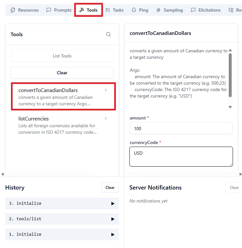The height and width of the screenshot is (248, 242).
Task: Open the Tasks tab
Action: [x=115, y=10]
